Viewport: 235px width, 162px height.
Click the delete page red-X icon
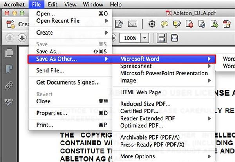point(190,24)
